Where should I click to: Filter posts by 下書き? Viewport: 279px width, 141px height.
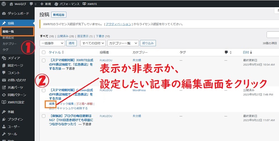tap(100, 36)
